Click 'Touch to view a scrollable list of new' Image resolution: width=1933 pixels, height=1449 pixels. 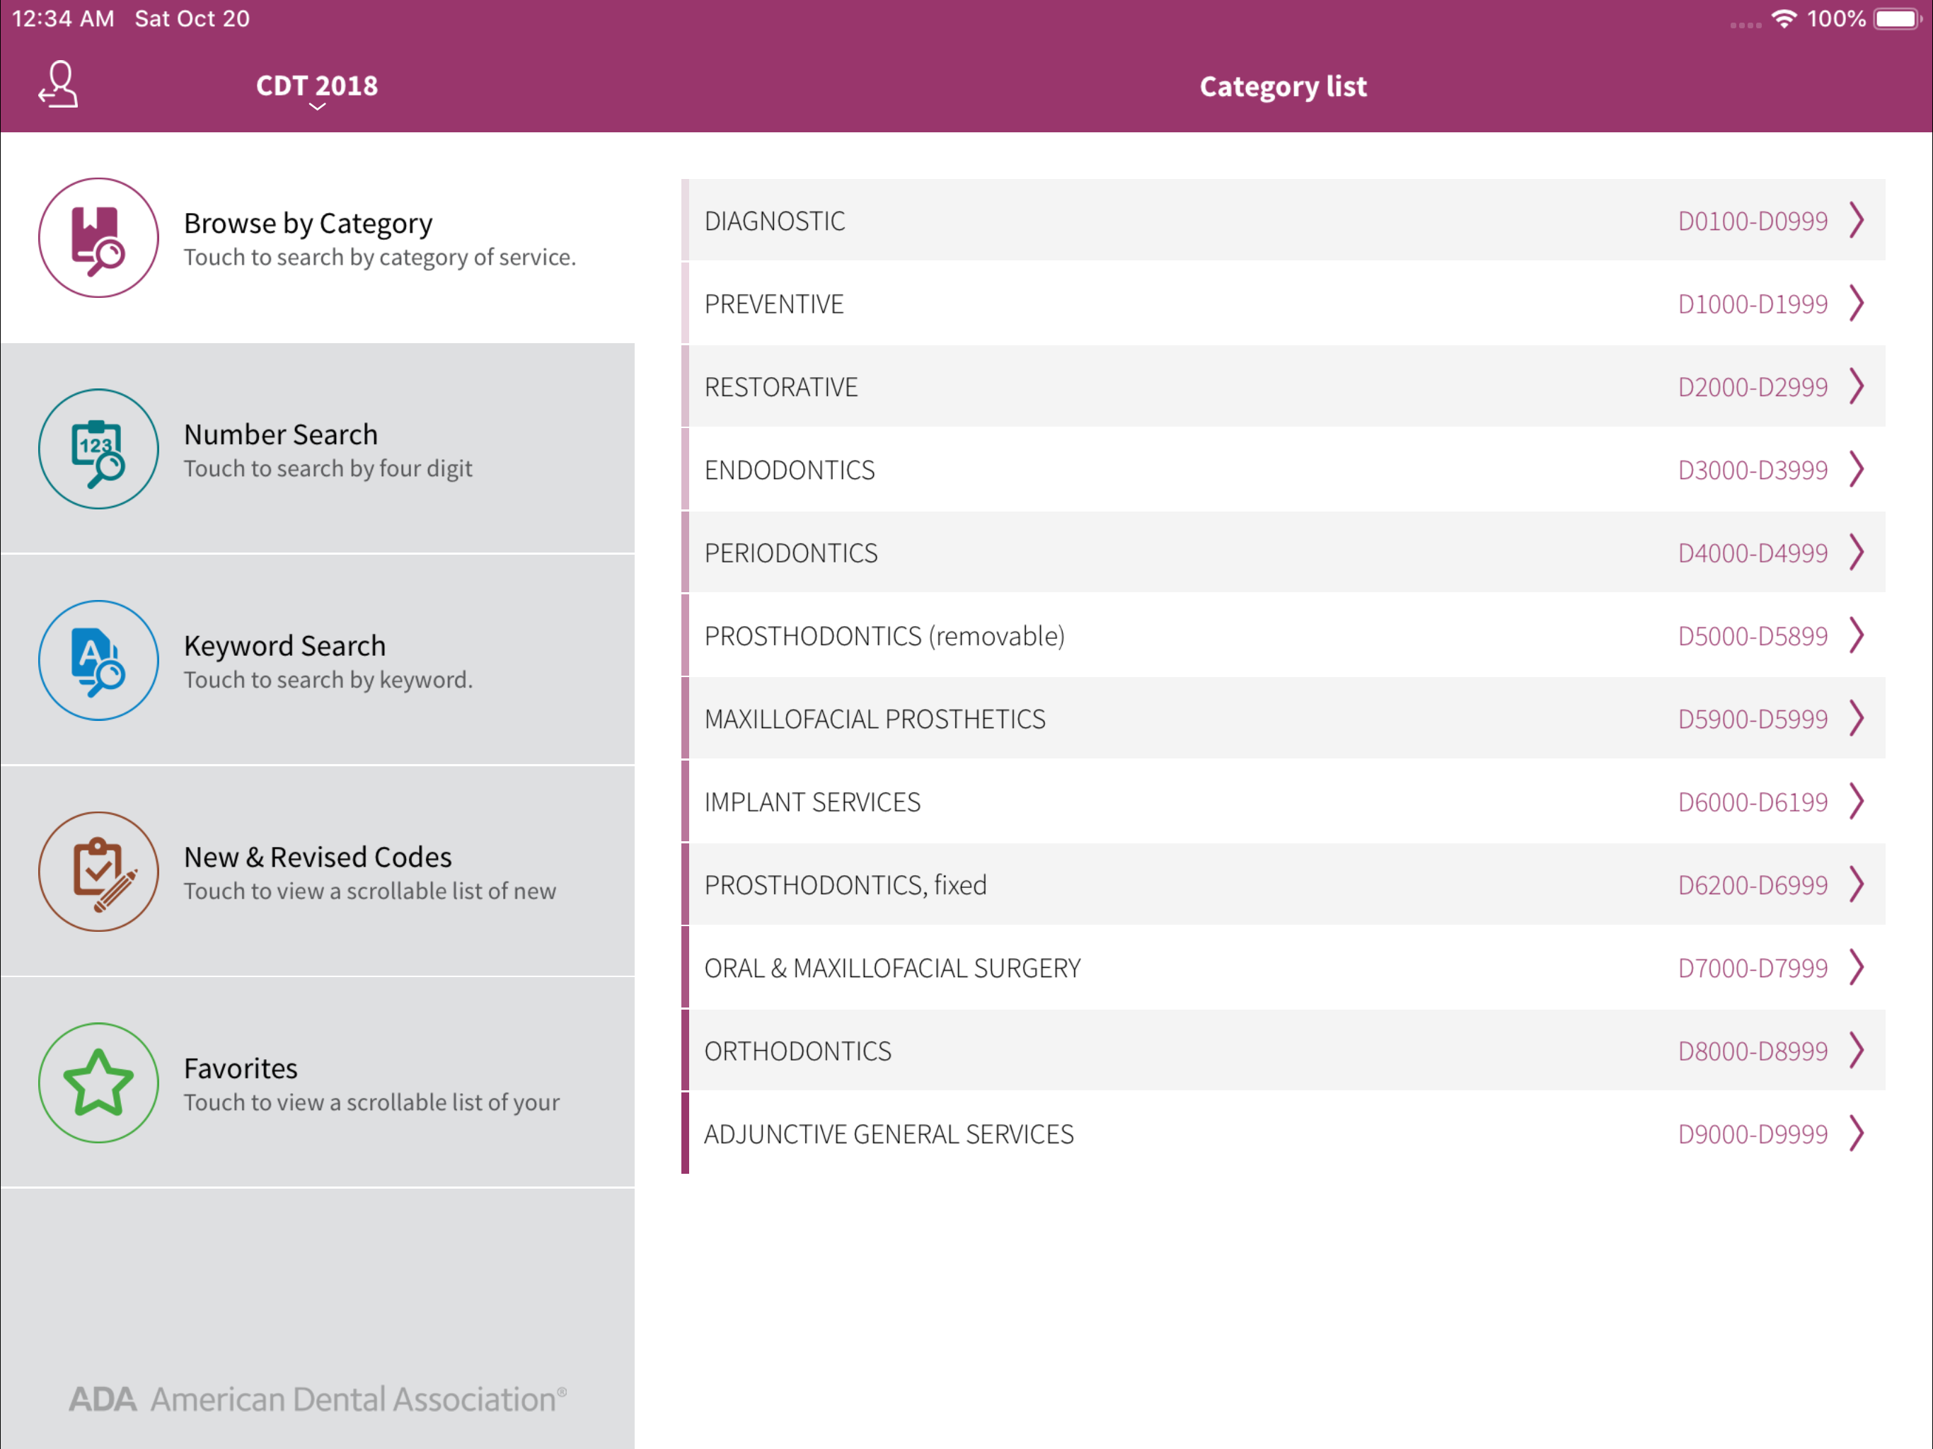[371, 891]
